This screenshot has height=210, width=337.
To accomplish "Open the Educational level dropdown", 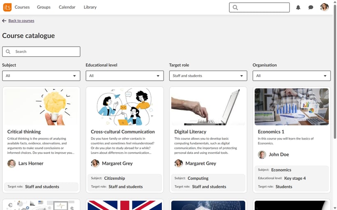I will pyautogui.click(x=125, y=76).
